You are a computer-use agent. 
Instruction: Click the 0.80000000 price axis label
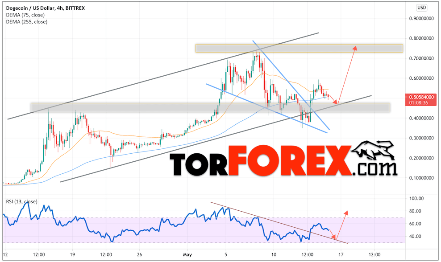[421, 38]
